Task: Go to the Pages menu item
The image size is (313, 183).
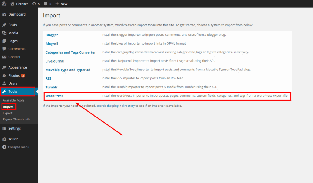Action: (12, 41)
